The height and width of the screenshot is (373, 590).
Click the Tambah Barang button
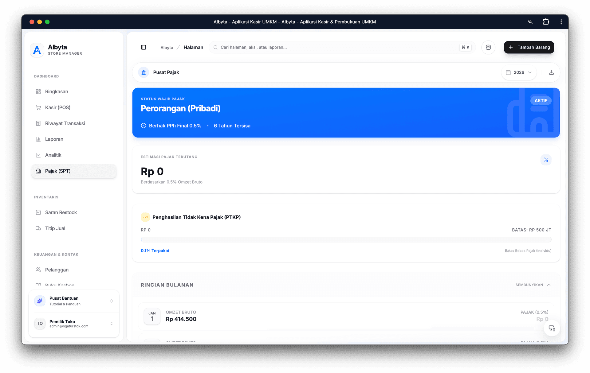[x=529, y=47]
